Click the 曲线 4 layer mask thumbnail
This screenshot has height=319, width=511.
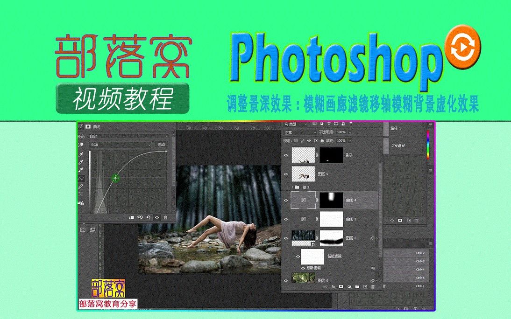pyautogui.click(x=332, y=200)
